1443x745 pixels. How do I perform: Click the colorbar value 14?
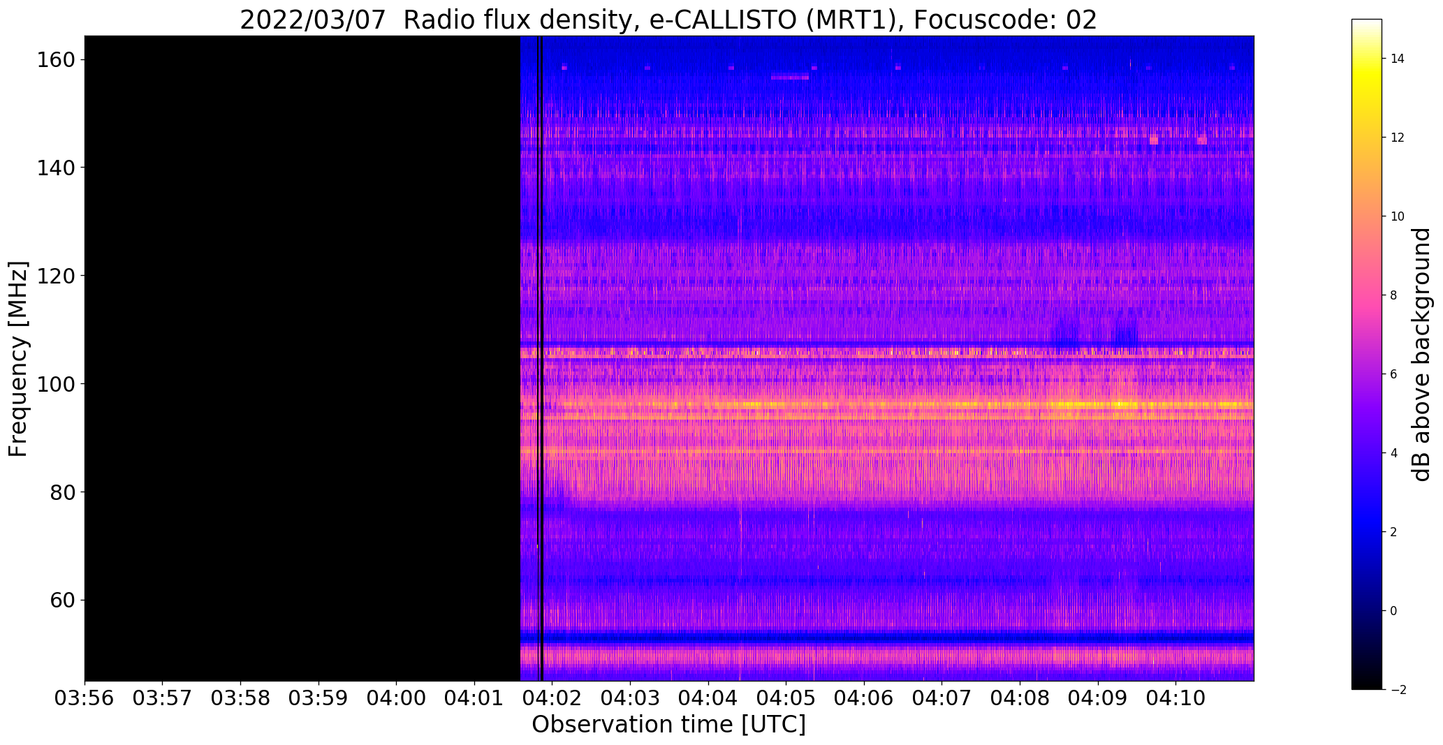coord(1398,59)
